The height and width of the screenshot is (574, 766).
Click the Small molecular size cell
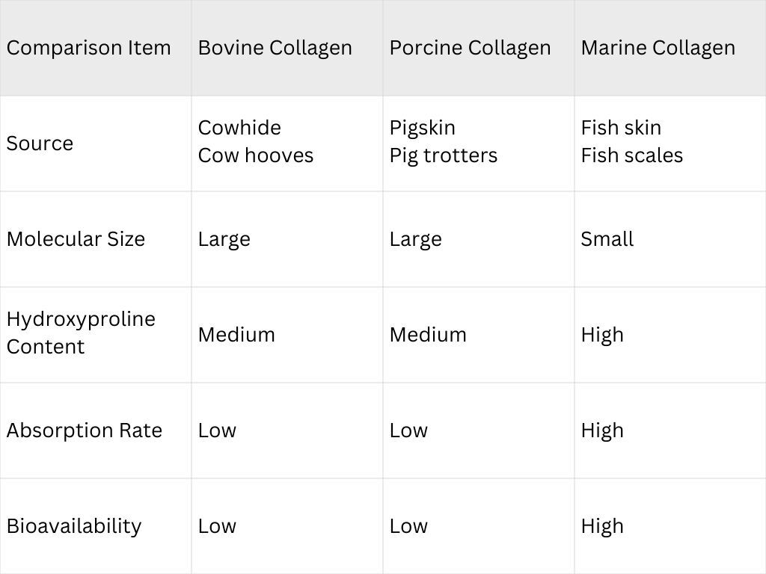[x=607, y=239]
